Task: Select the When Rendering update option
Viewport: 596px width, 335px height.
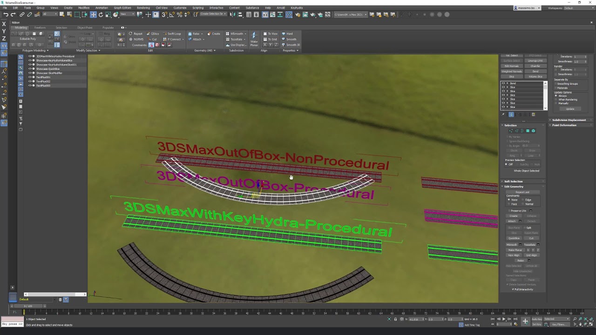Action: click(556, 100)
